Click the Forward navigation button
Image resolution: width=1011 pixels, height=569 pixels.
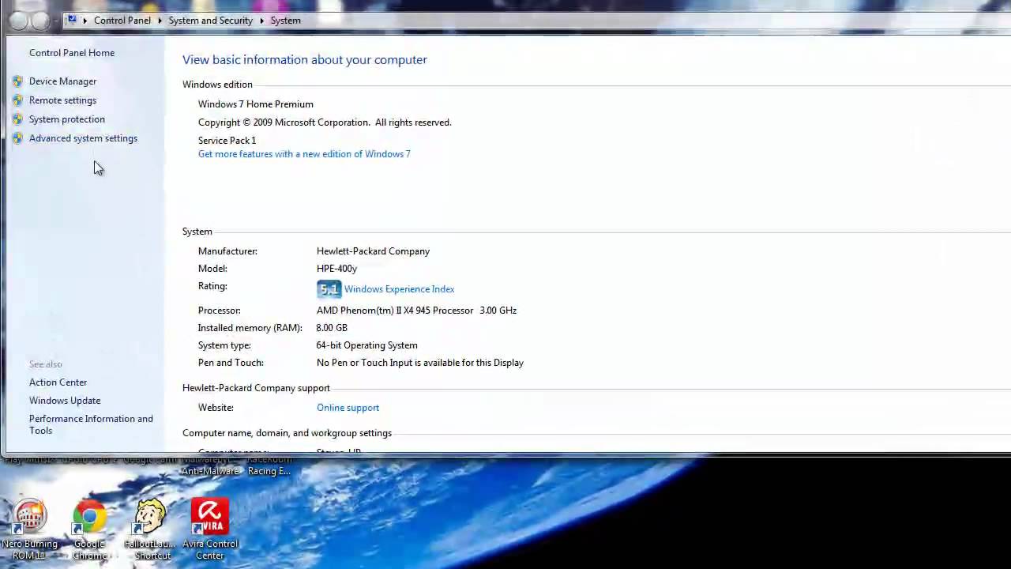coord(39,21)
